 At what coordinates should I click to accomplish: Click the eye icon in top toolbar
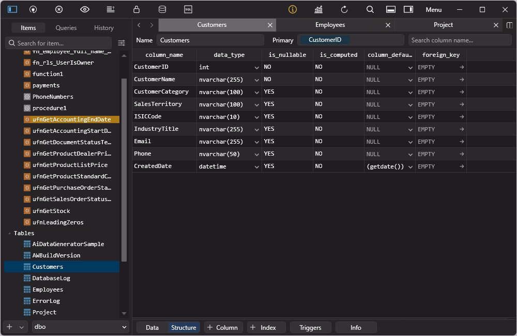click(85, 9)
